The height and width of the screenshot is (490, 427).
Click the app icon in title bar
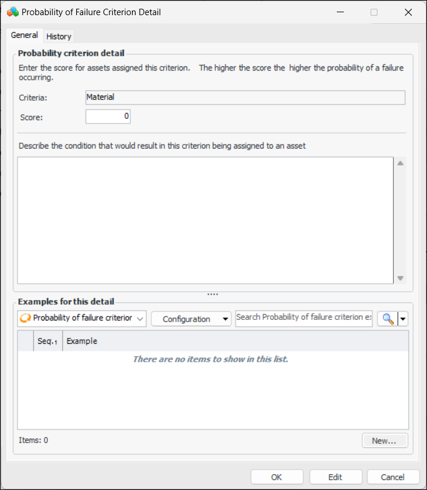[12, 12]
